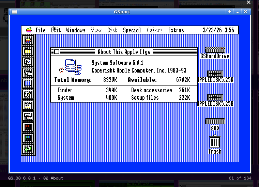Viewport: 259px width, 187px height.
Task: Click the blue desktop screen icon in side toolbar
Action: point(28,84)
